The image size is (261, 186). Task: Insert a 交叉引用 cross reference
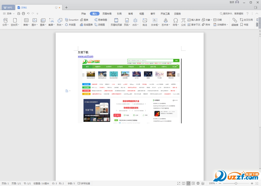coord(246,20)
